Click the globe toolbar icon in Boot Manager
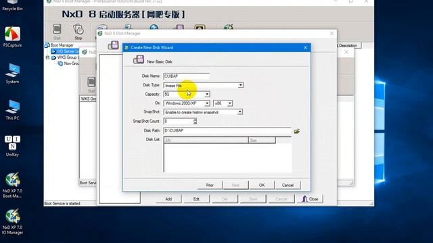The height and width of the screenshot is (243, 433). tap(154, 27)
